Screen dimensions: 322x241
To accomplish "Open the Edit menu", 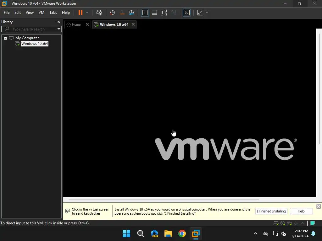I will 18,13.
